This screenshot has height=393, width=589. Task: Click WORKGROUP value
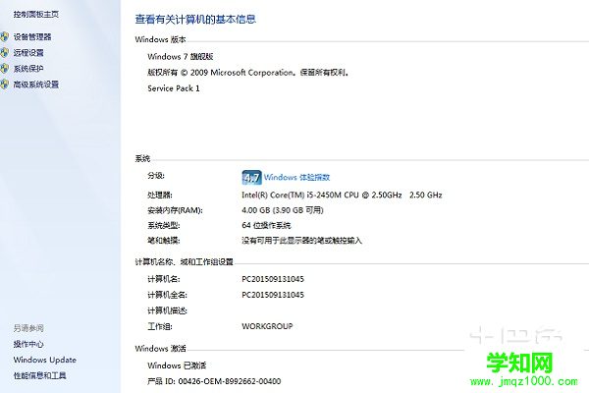(x=267, y=326)
